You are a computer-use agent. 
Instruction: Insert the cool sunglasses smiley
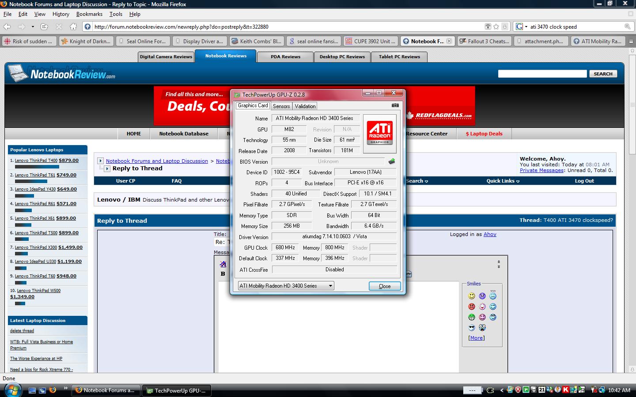[x=472, y=328]
